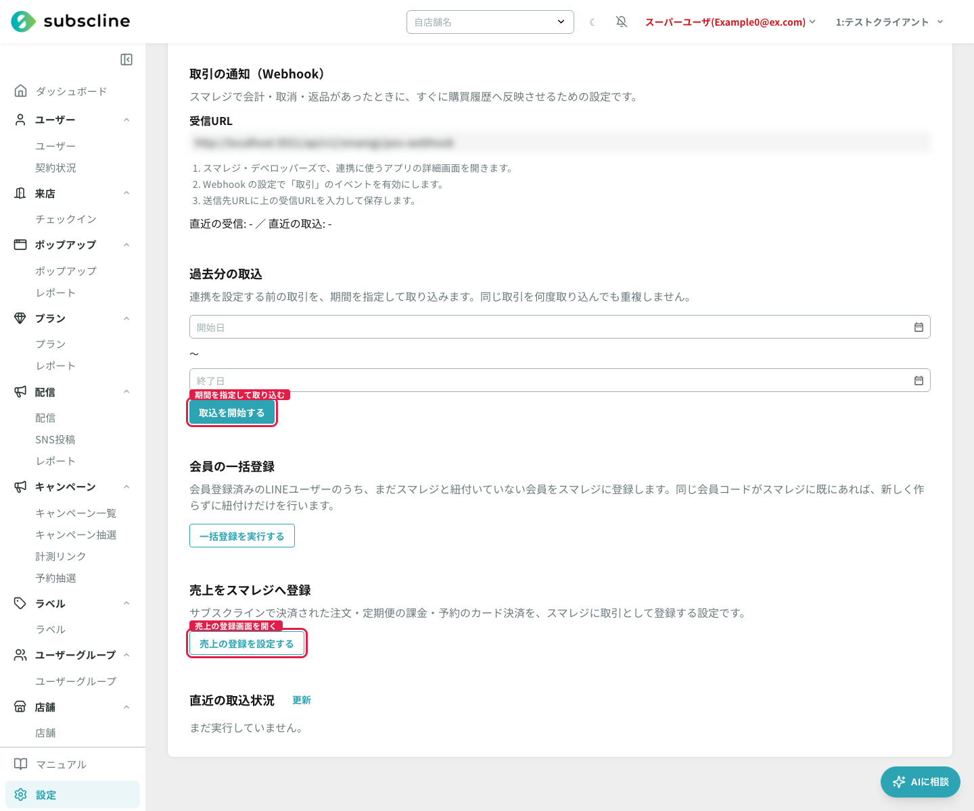Open キャンペーン一覧 page

tap(76, 513)
